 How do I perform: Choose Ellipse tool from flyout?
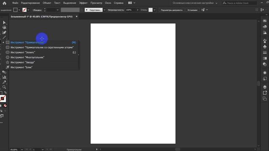click(x=41, y=52)
